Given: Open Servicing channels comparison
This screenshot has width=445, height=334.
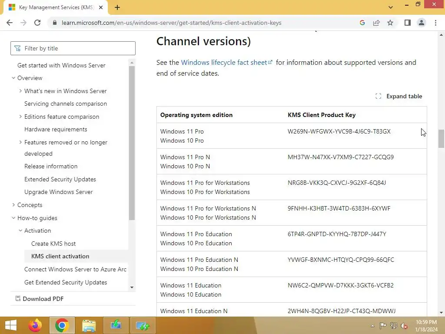Looking at the screenshot, I should 66,104.
